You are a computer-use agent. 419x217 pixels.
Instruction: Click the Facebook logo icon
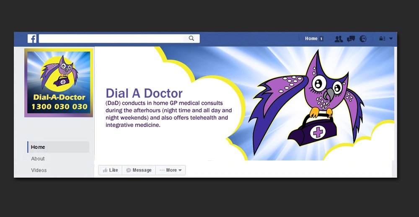32,39
